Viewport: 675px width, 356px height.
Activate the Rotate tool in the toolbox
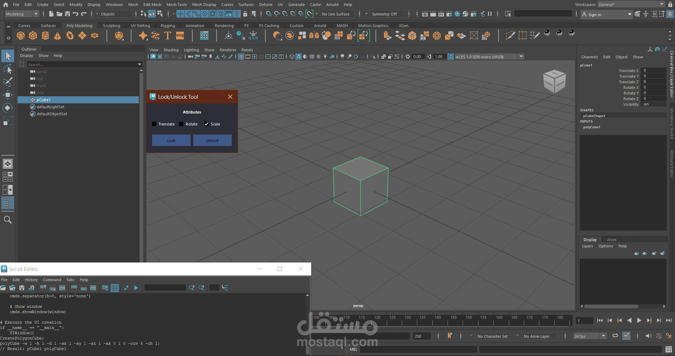[8, 108]
